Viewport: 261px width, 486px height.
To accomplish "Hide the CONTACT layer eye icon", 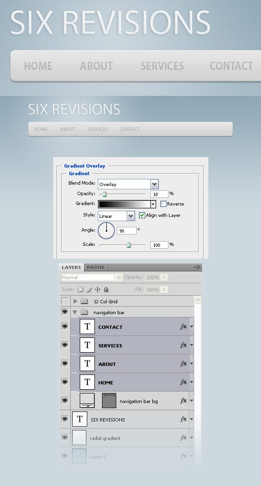I will click(65, 326).
